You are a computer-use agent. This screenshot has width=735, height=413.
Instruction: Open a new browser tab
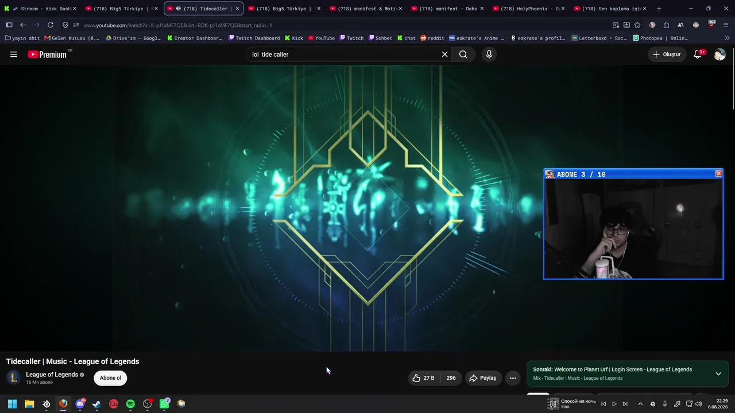(659, 9)
